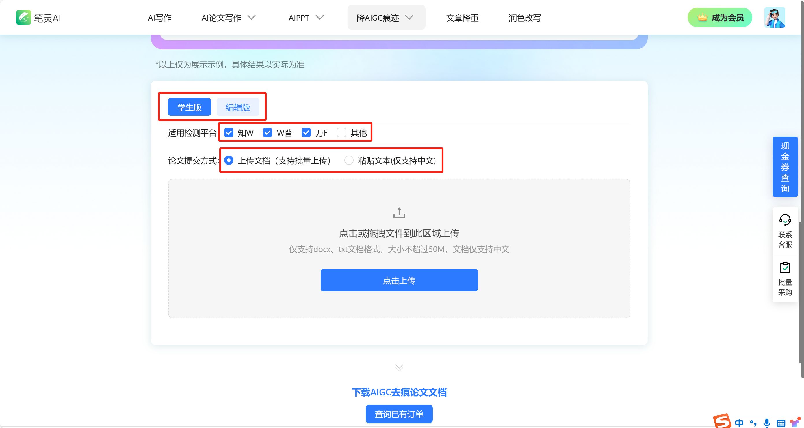Click the 查询已有订单 button
The image size is (804, 428).
(x=399, y=414)
